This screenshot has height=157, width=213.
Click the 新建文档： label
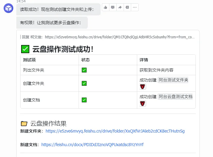30,145
